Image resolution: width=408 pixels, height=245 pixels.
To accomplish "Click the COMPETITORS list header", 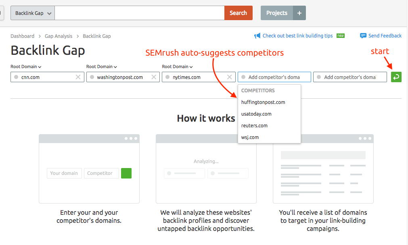I will click(x=258, y=91).
